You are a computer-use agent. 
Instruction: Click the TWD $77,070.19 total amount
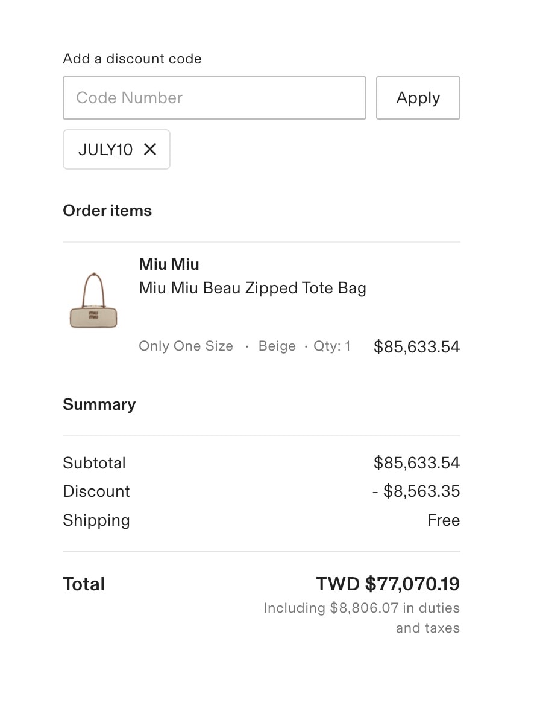388,584
